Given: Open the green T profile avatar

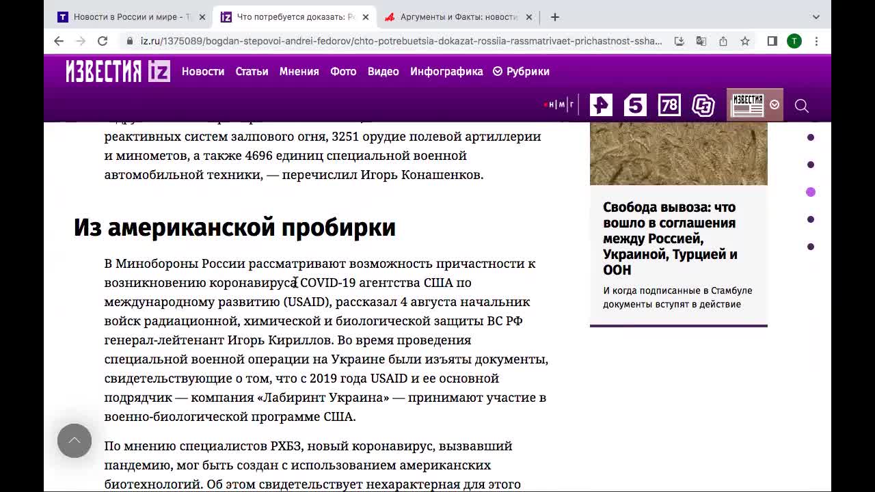Looking at the screenshot, I should click(794, 41).
